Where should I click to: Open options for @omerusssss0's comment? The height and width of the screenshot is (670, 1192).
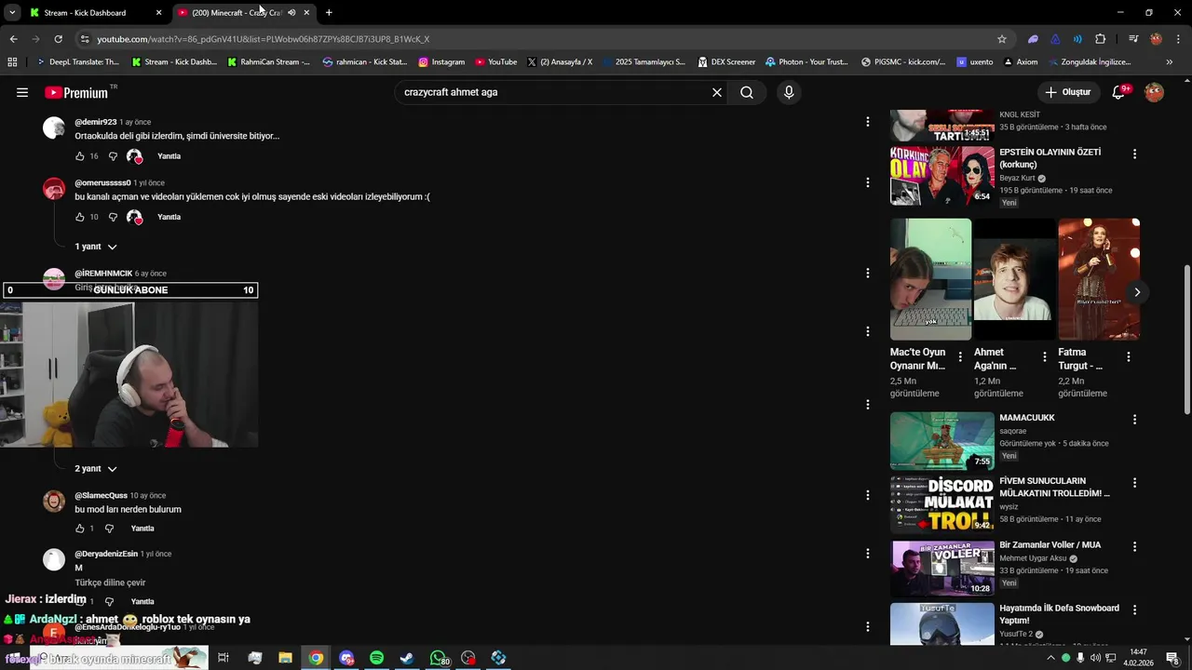coord(868,182)
